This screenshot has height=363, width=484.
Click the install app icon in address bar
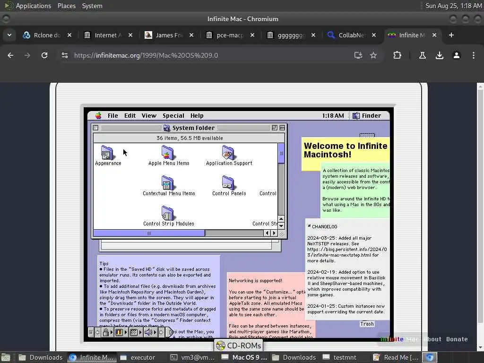click(x=358, y=55)
